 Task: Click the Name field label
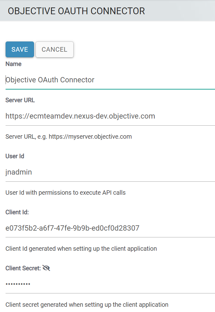14,64
